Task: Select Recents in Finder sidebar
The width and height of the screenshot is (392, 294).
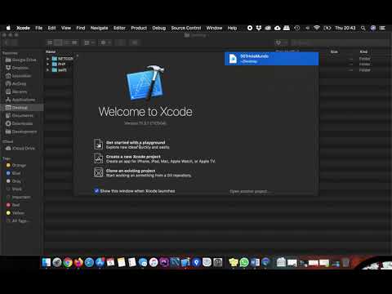Action: pos(16,91)
